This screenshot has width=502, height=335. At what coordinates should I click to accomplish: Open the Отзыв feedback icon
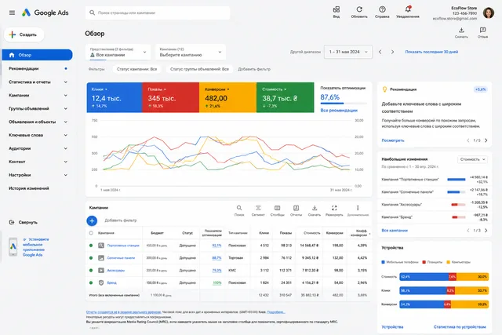483,32
